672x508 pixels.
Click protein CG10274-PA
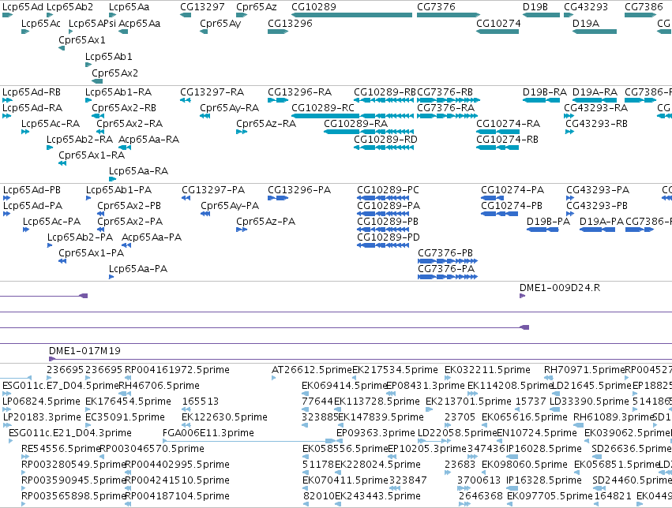pos(512,190)
